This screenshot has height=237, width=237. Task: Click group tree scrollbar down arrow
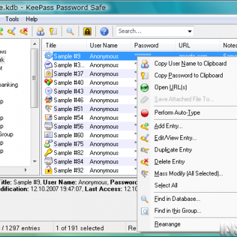tap(35, 162)
